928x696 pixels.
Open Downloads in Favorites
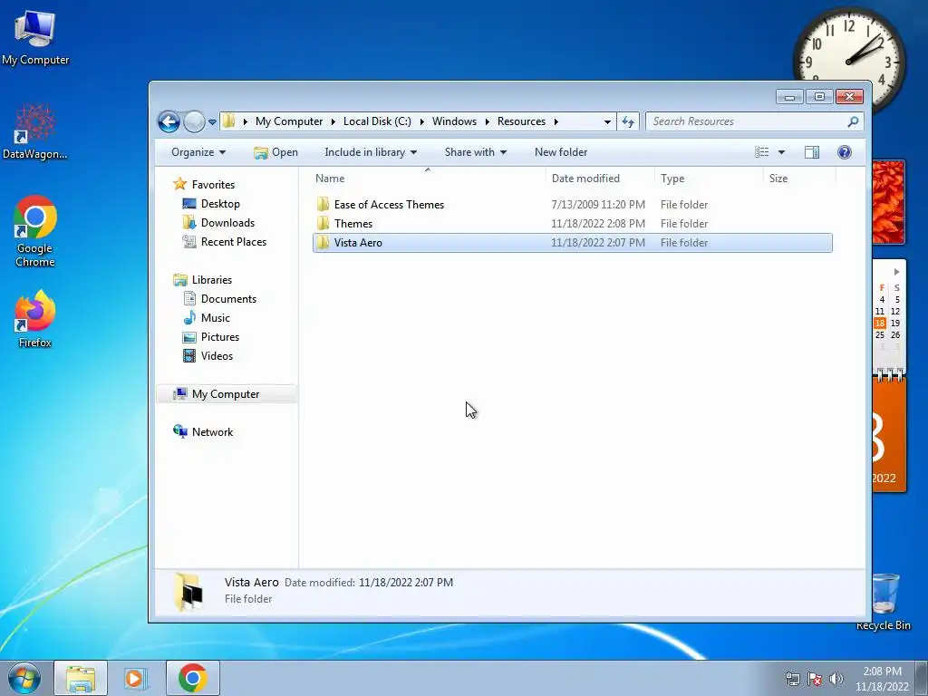[227, 223]
